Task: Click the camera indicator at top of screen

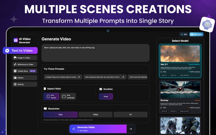Action: 108,31
